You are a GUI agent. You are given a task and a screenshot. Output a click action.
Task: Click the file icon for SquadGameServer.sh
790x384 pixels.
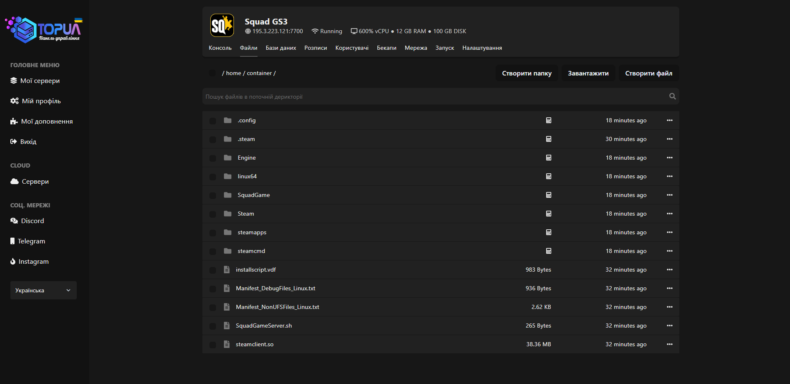227,326
